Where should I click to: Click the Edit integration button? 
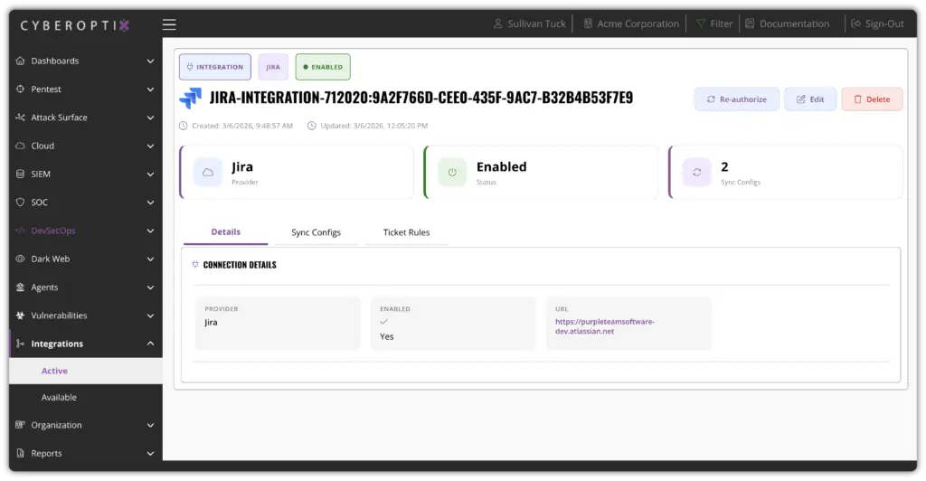809,99
